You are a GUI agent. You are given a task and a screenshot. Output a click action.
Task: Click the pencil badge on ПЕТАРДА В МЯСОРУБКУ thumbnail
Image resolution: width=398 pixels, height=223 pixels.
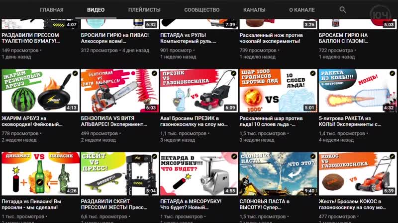tap(233, 157)
